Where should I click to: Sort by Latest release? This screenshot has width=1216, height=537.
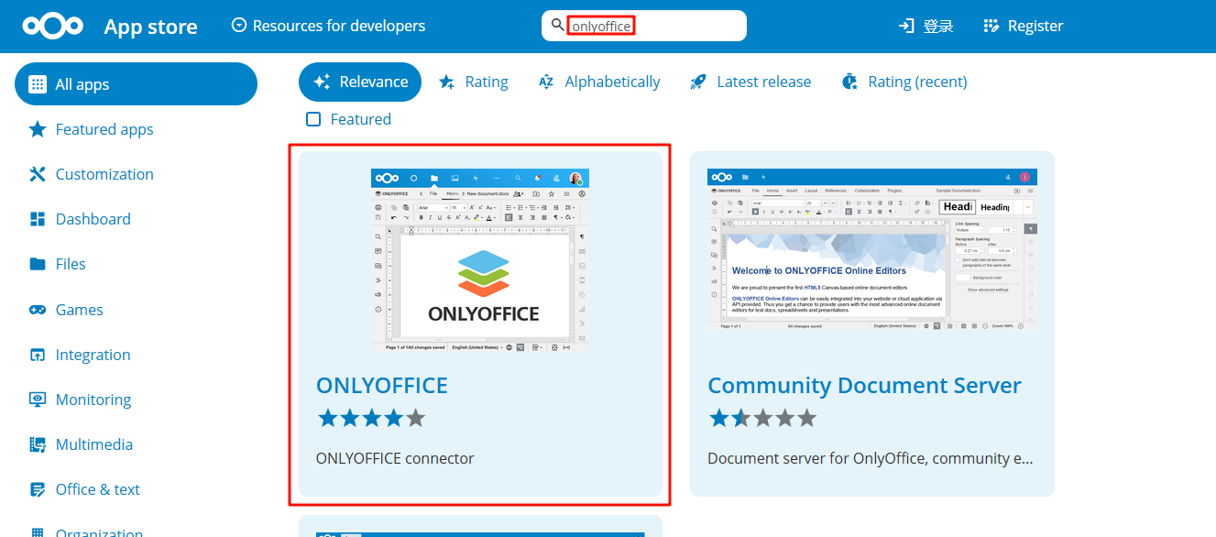(750, 82)
